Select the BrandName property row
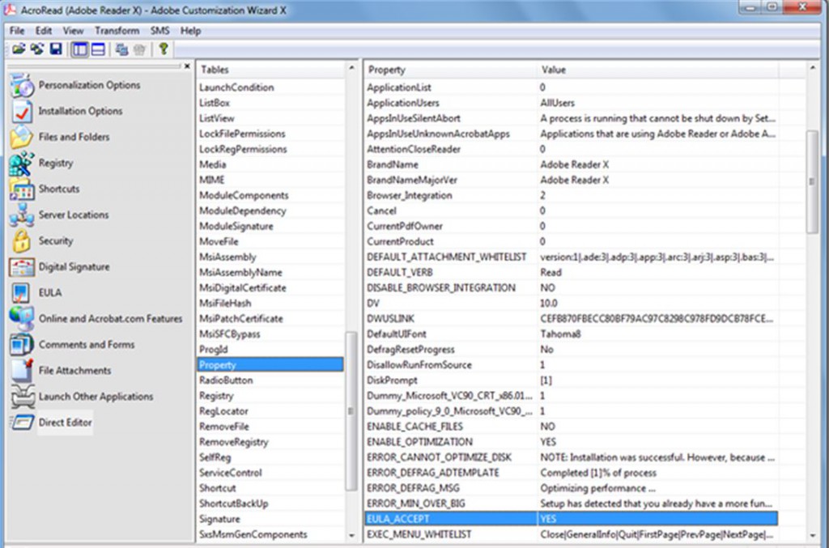This screenshot has height=548, width=829. [571, 164]
